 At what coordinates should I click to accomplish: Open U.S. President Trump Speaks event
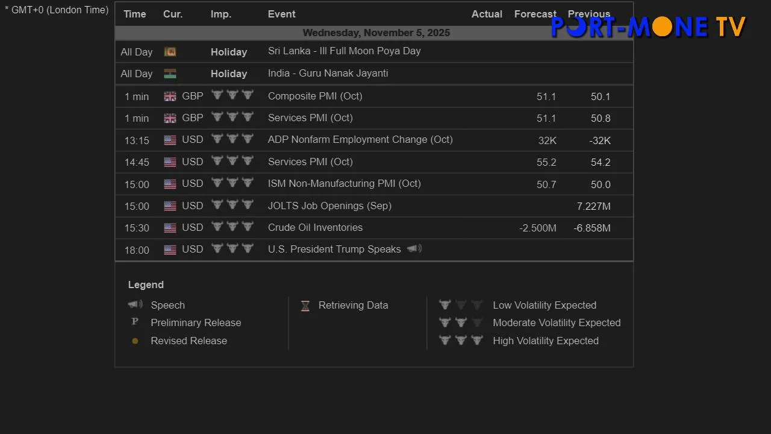point(334,249)
